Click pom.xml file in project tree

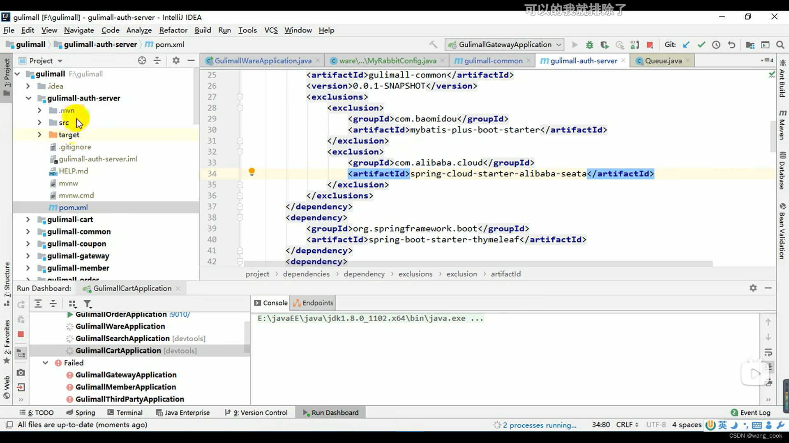pos(73,207)
